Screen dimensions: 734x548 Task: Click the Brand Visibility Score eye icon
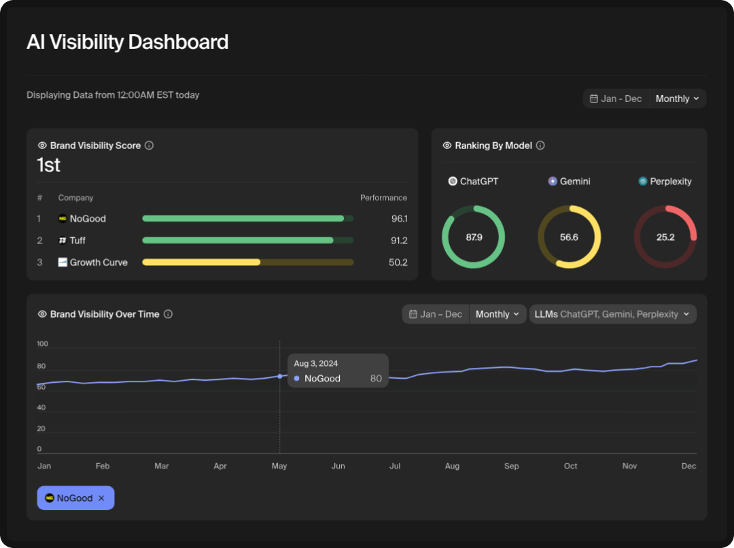41,145
